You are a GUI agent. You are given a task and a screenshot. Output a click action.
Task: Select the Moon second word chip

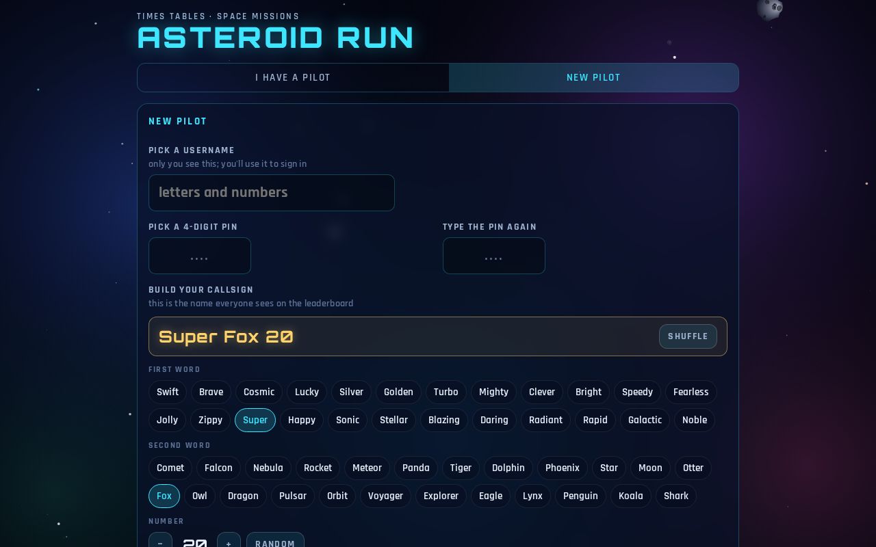pyautogui.click(x=650, y=468)
